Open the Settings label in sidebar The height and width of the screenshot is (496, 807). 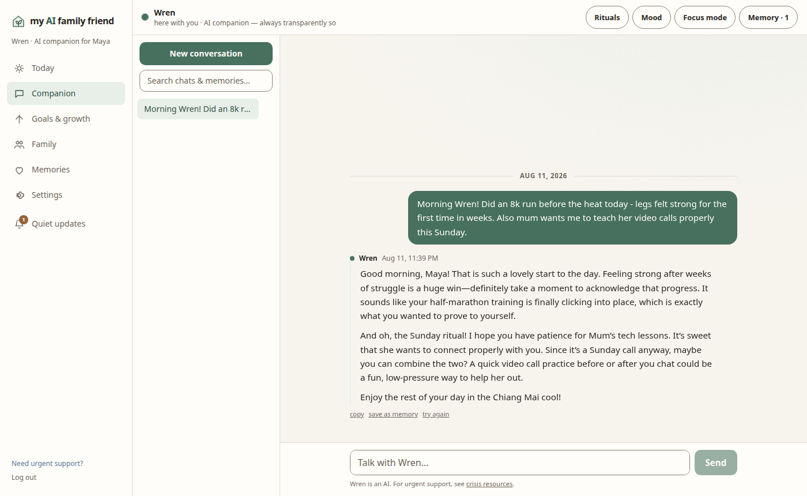[x=47, y=195]
